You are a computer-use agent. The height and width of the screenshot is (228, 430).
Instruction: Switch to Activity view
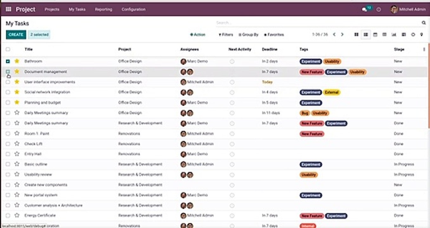pyautogui.click(x=413, y=35)
